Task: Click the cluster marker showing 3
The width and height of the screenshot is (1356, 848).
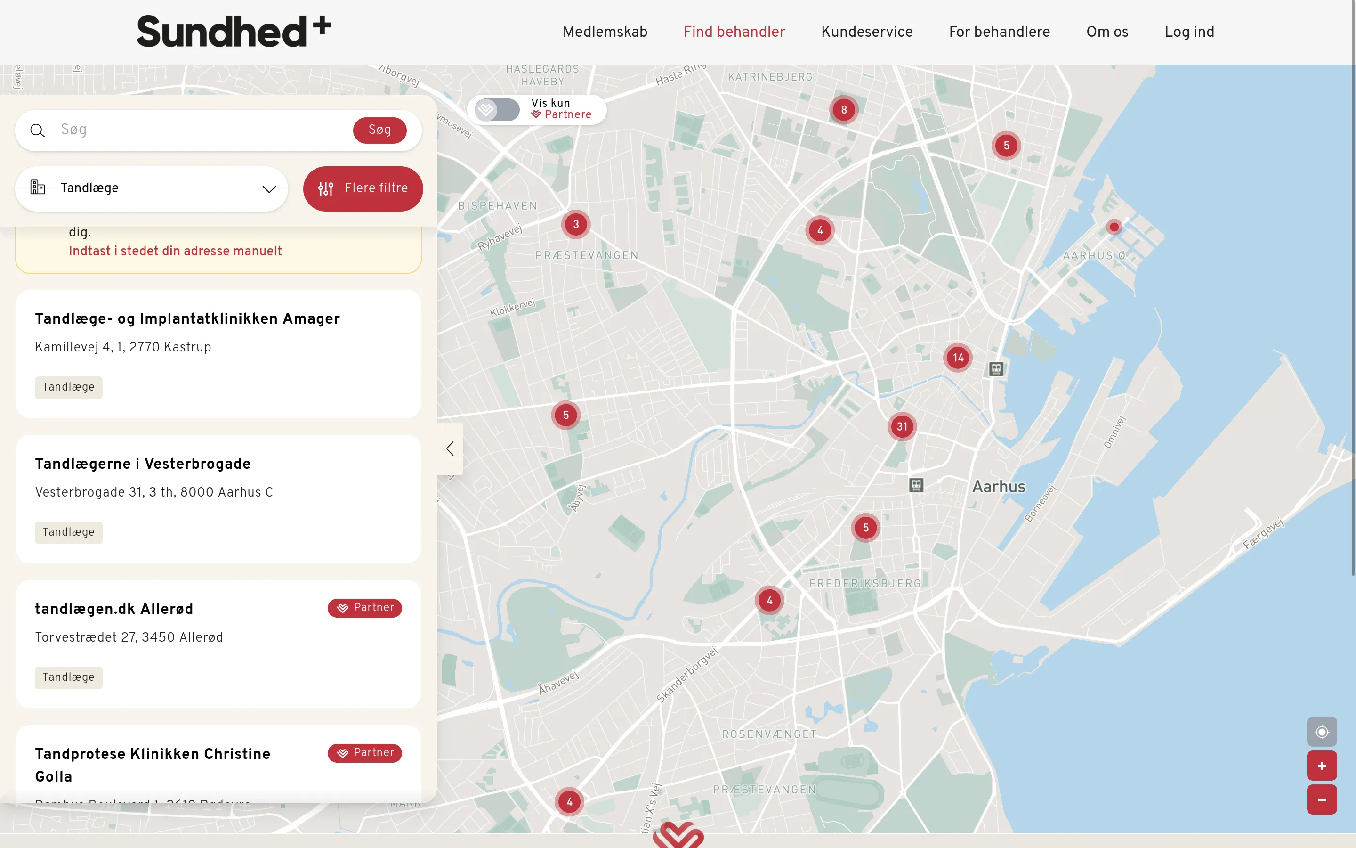Action: (575, 224)
